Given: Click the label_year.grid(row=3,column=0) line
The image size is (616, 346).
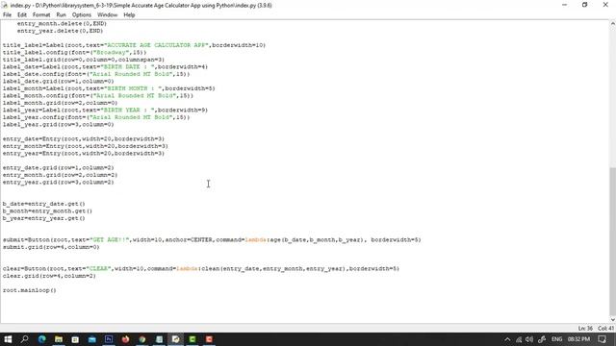Looking at the screenshot, I should 58,124.
